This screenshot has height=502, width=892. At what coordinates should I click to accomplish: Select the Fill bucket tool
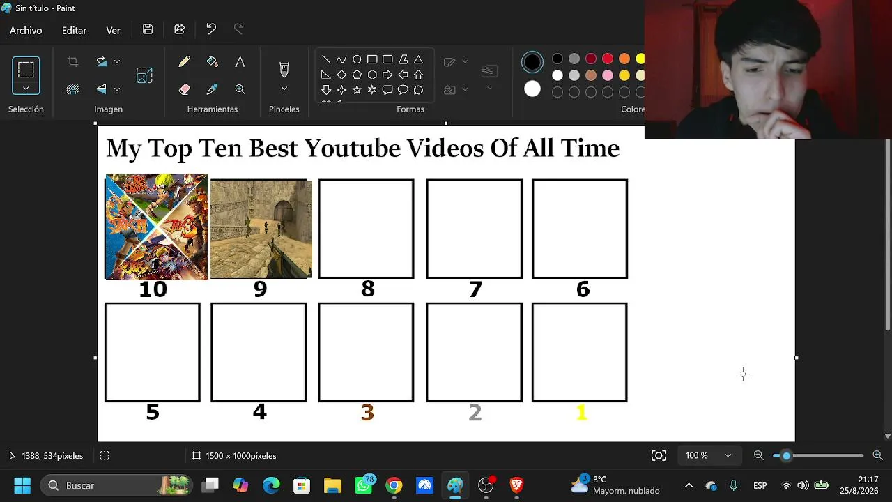click(x=213, y=62)
